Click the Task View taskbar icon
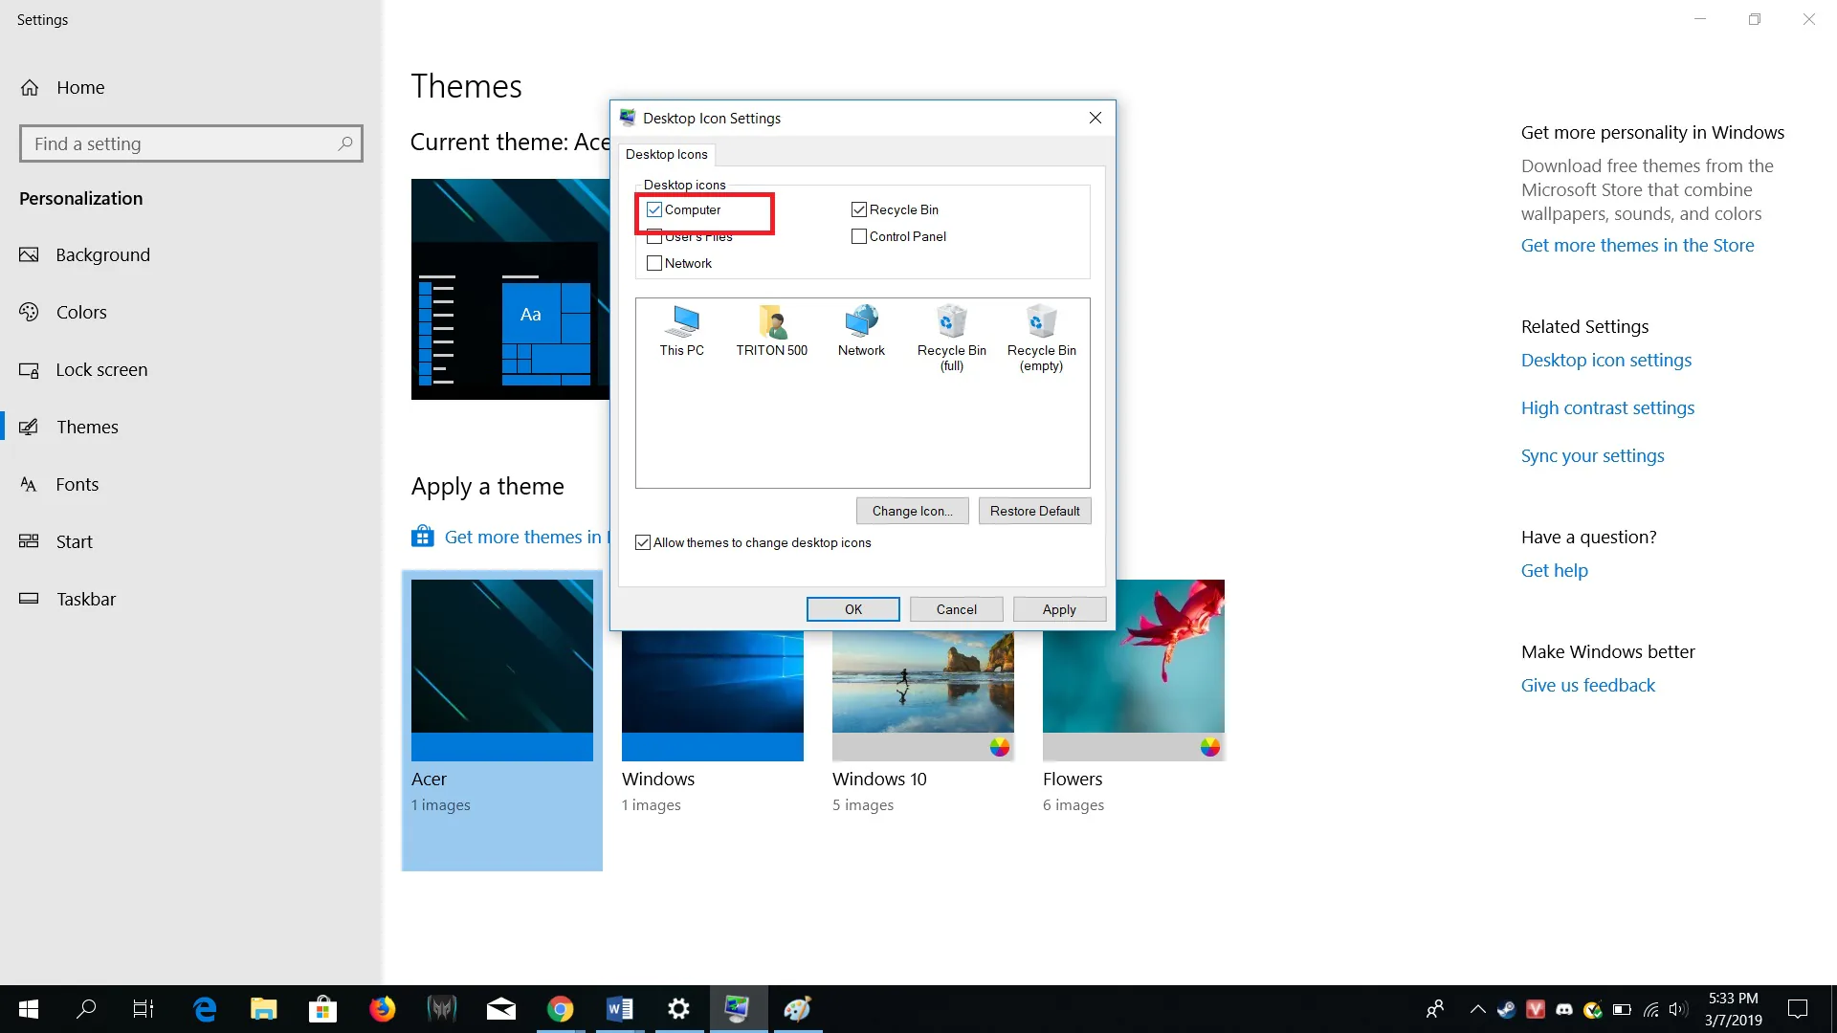 coord(144,1009)
